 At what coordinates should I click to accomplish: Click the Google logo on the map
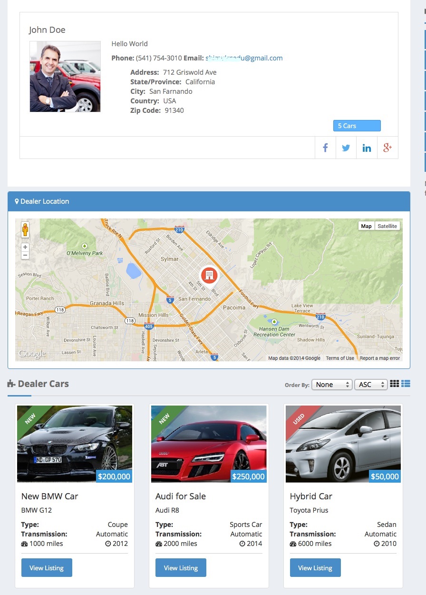click(32, 354)
